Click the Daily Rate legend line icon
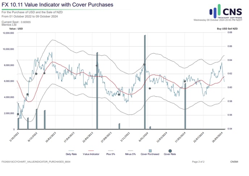The width and height of the screenshot is (249, 176). tap(71, 150)
